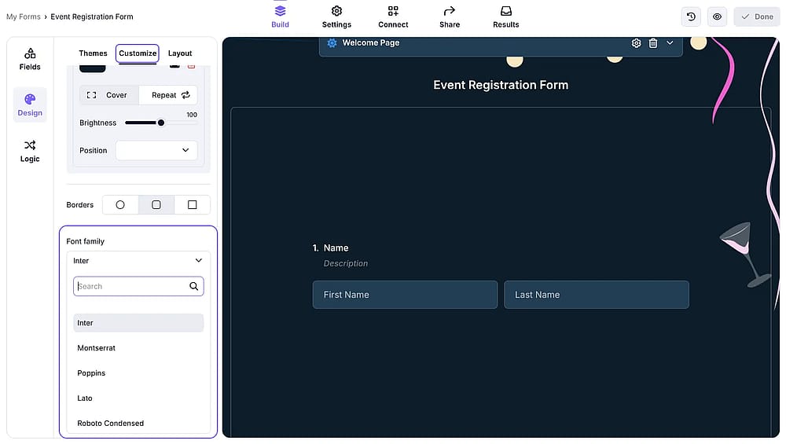Select Montserrat font from list
This screenshot has width=786, height=444.
coord(138,348)
